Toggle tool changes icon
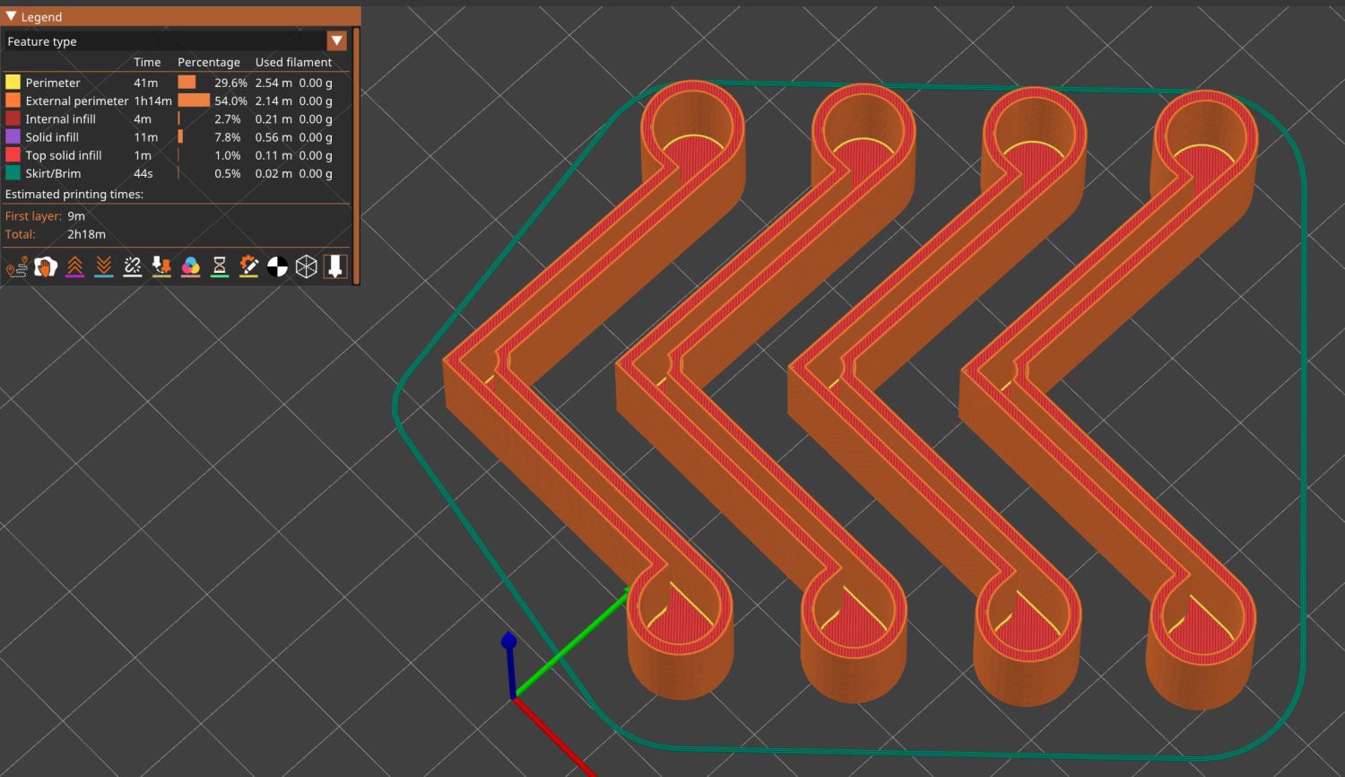This screenshot has width=1345, height=777. pos(161,266)
